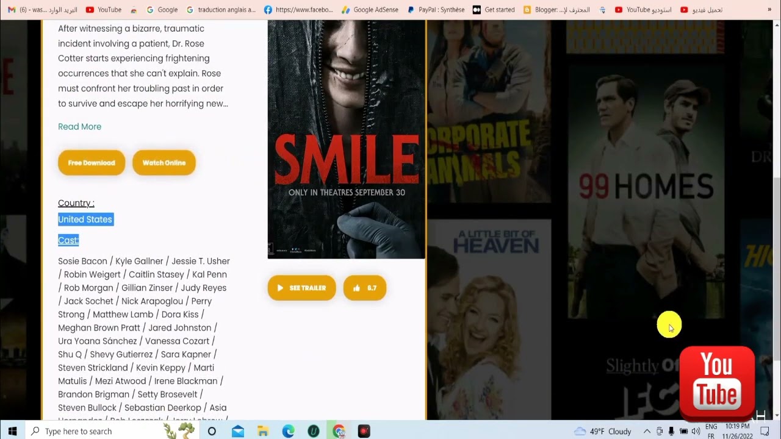This screenshot has width=781, height=439.
Task: Open the volume control icon
Action: coord(696,431)
